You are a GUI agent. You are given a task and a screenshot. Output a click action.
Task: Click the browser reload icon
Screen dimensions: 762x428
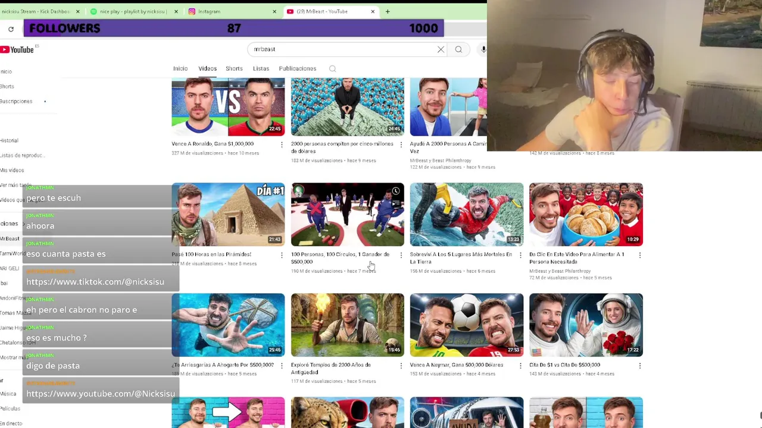tap(11, 29)
